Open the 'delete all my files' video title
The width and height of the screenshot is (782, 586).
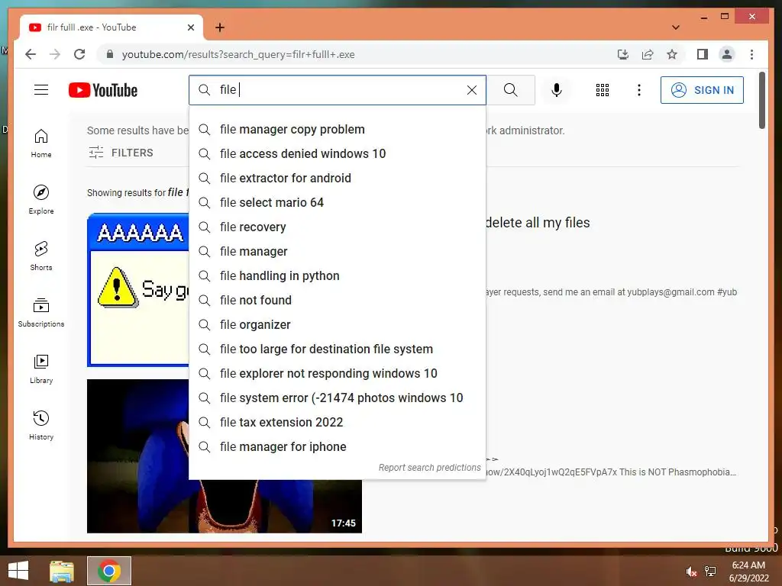pos(538,223)
